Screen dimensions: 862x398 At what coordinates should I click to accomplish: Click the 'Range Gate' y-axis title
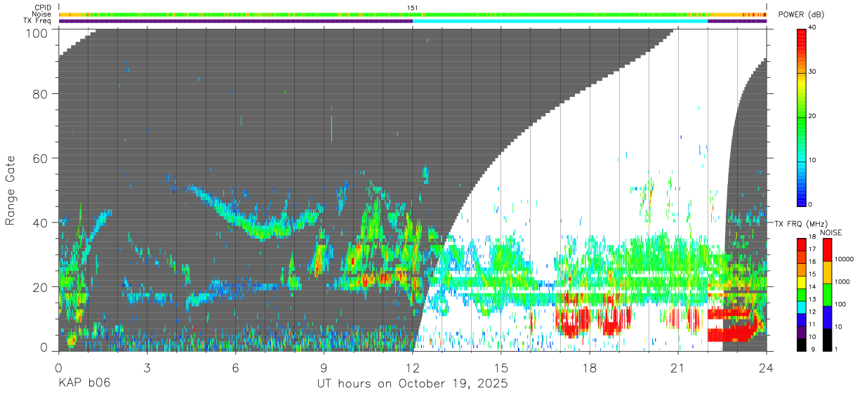point(11,190)
